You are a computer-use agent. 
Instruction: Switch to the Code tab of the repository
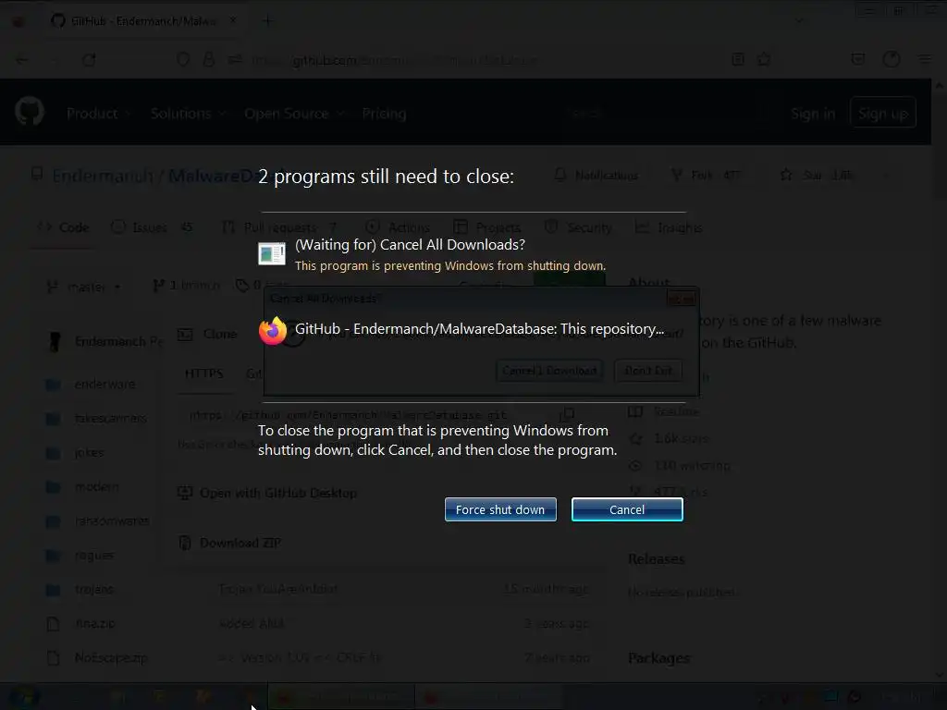[63, 227]
